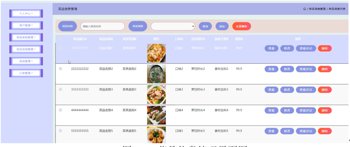Image resolution: width=350 pixels, height=147 pixels.
Task: Click the 烹饪时长3 cell text
Action: (x=198, y=89)
